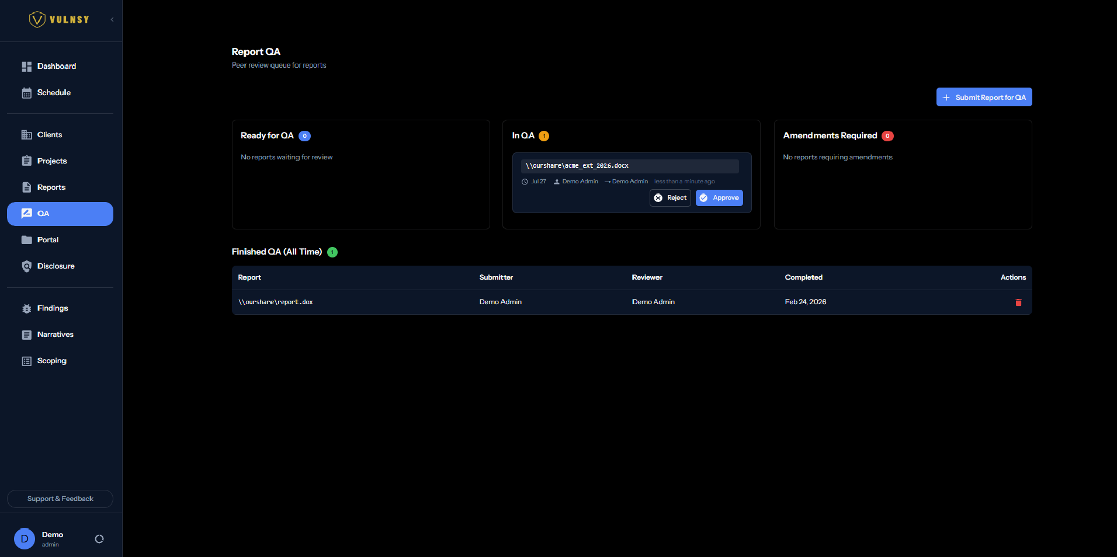Click 'No reports requiring amendments' text

[838, 157]
